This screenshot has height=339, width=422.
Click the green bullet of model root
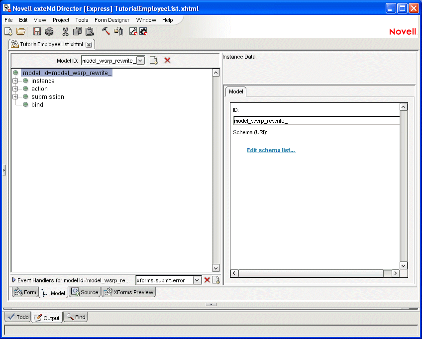15,73
